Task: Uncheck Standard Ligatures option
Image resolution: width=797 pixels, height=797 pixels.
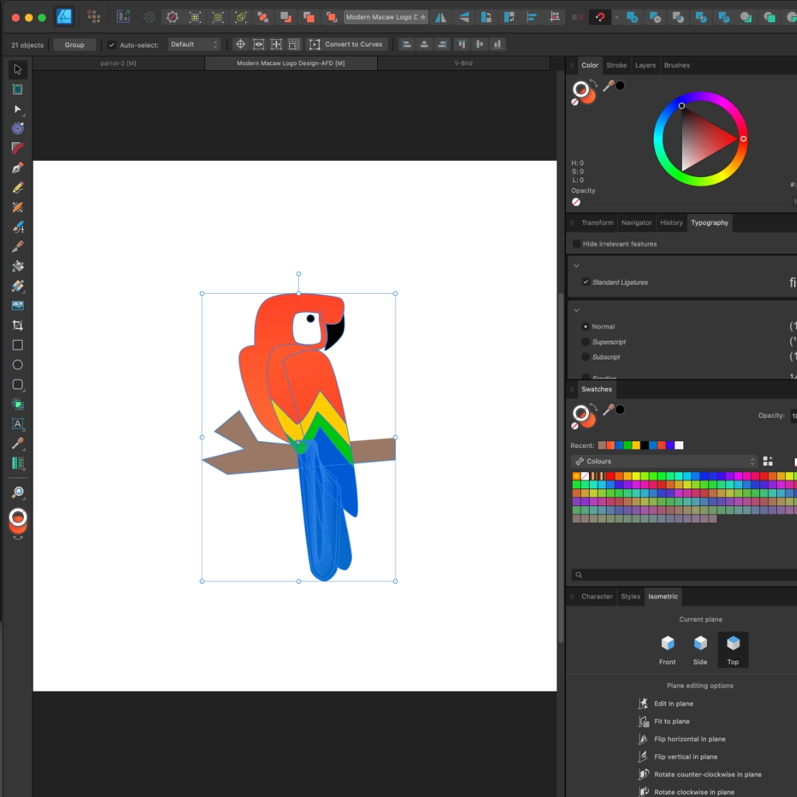Action: click(x=586, y=282)
